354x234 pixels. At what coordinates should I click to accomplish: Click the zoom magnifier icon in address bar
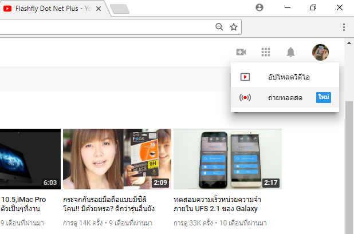coord(219,26)
